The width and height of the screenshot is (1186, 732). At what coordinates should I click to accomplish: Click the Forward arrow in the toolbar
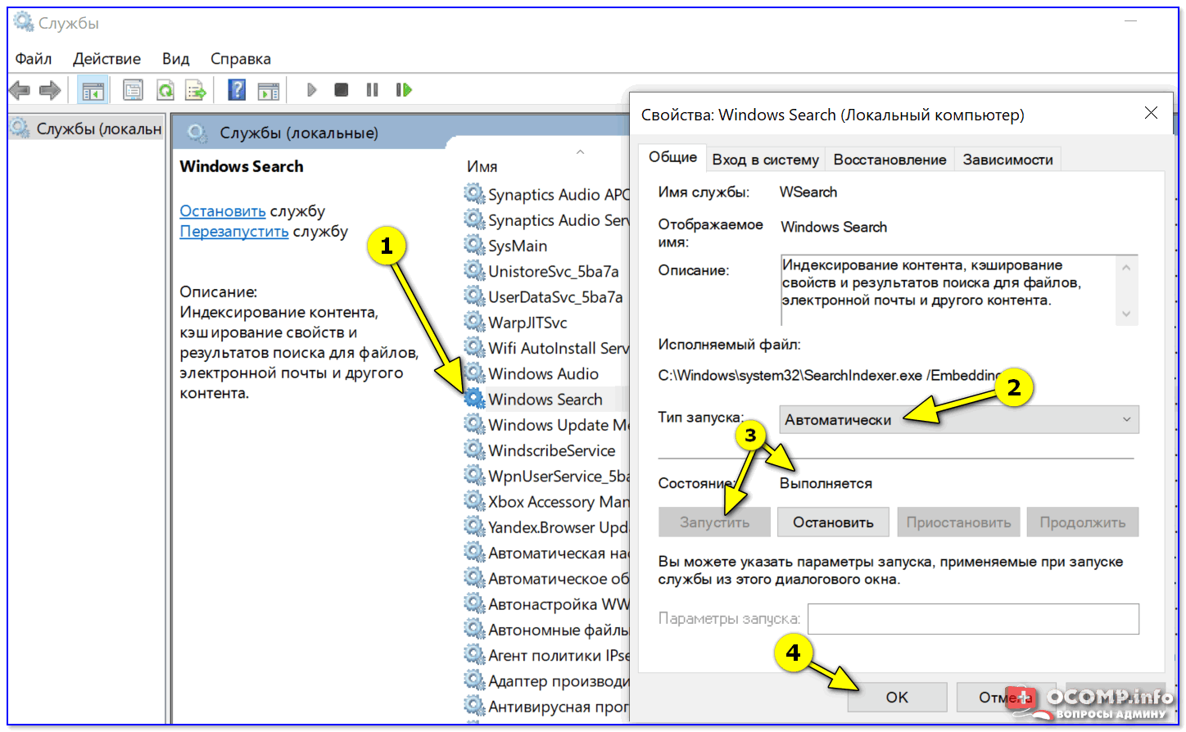click(50, 90)
